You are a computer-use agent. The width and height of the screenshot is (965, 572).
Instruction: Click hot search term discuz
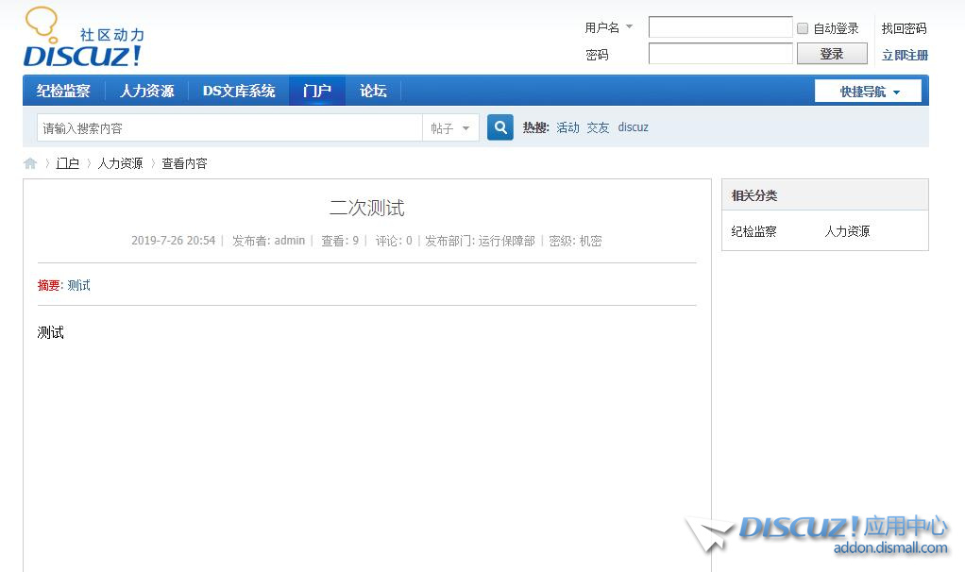click(634, 127)
